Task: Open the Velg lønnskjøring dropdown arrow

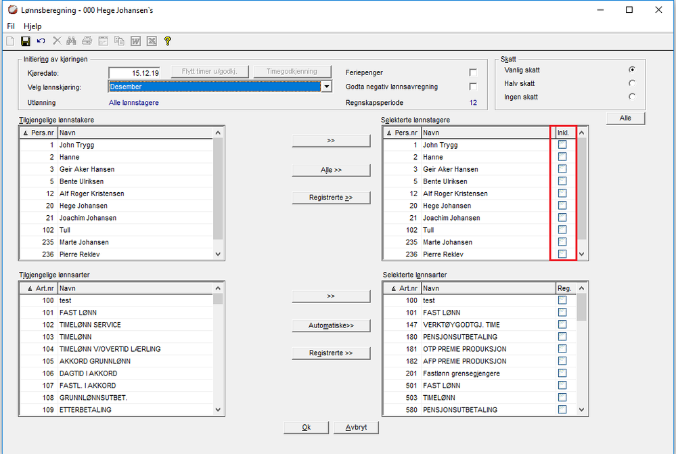Action: pos(327,87)
